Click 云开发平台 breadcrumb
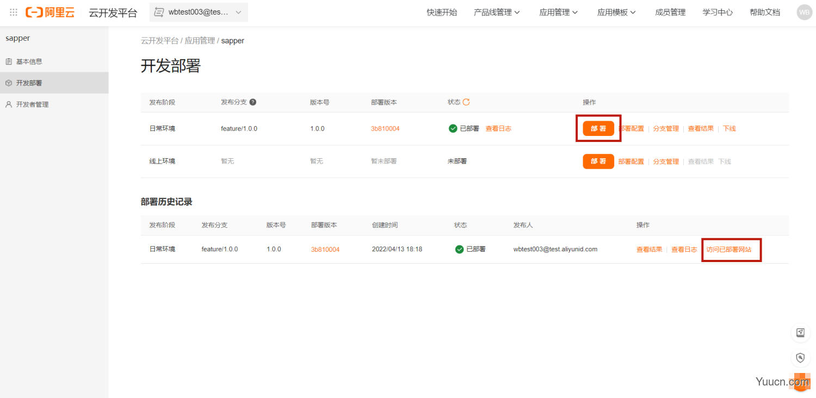816x398 pixels. click(x=159, y=41)
